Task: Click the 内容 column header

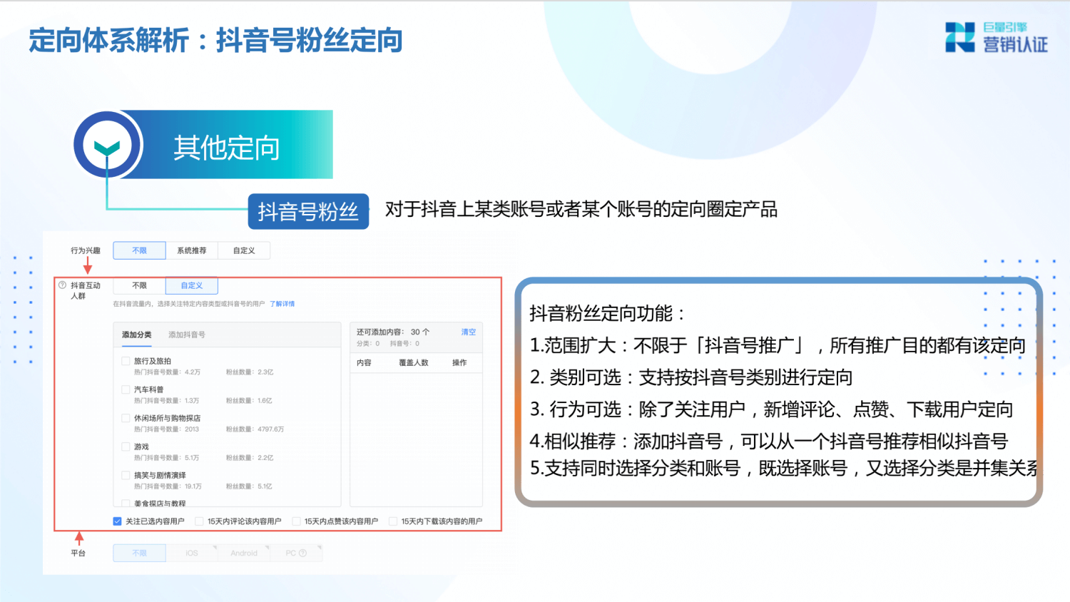Action: point(364,362)
